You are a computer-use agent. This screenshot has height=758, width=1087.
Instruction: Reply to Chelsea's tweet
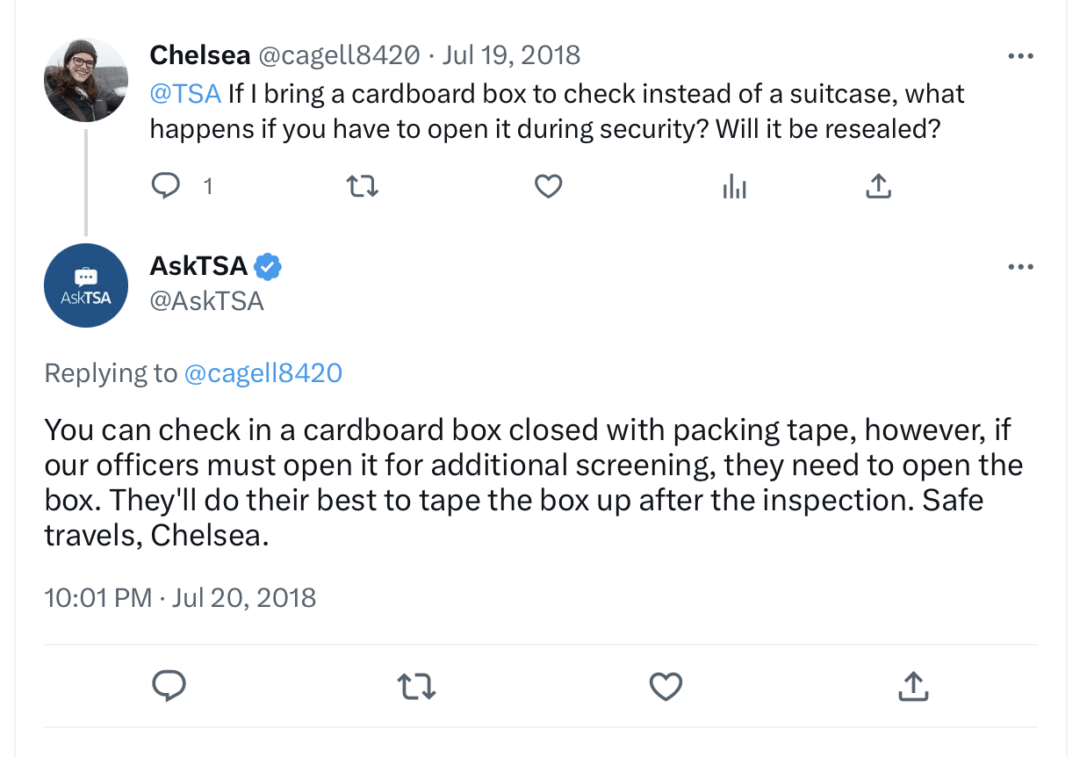(166, 186)
